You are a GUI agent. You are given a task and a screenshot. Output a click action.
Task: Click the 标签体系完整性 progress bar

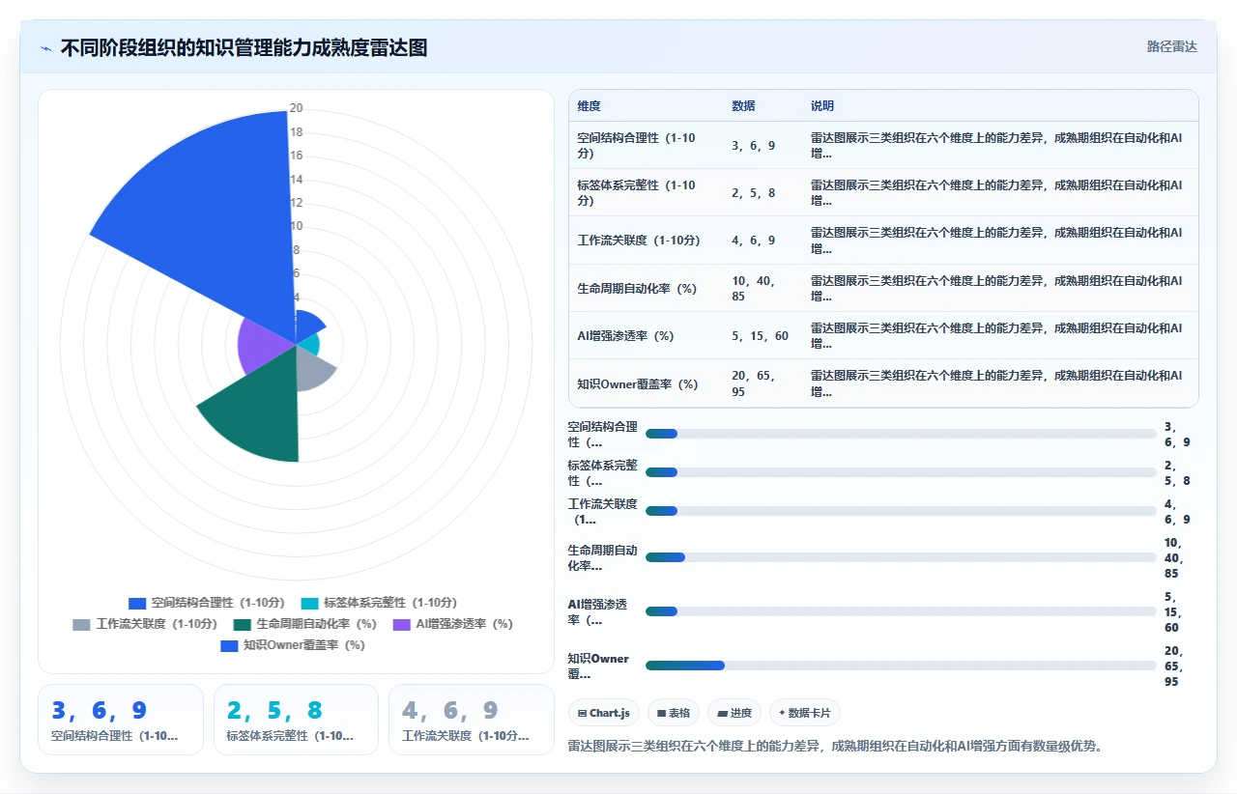pos(901,472)
